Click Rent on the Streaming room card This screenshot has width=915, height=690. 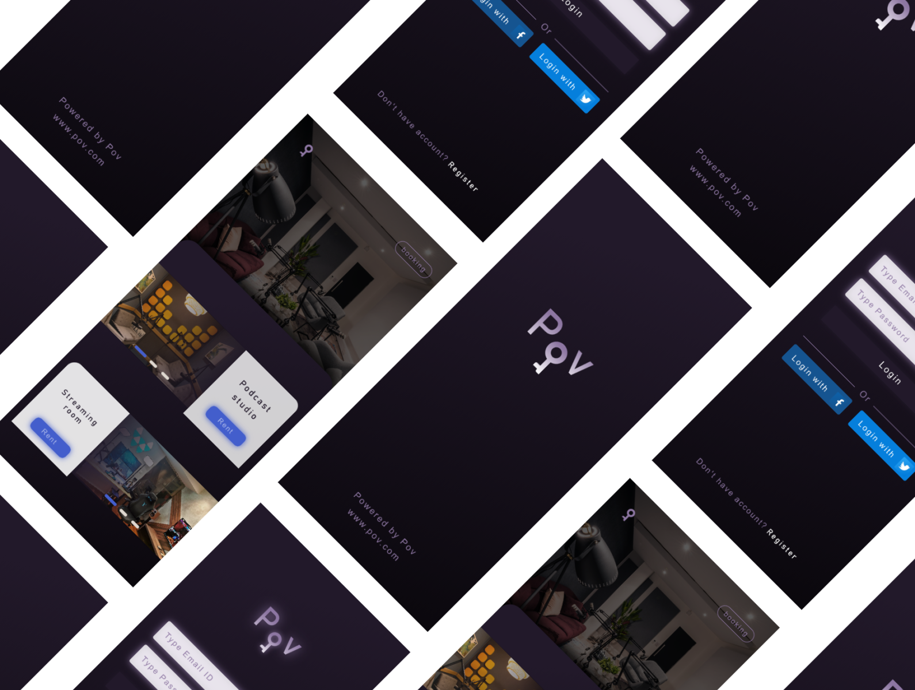[50, 438]
